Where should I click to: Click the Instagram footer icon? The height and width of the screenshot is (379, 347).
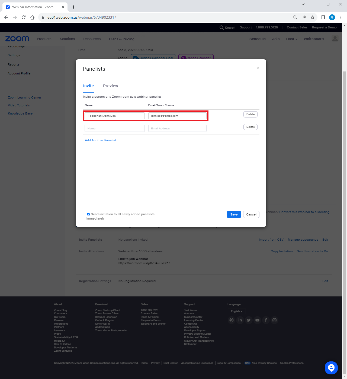pos(275,320)
